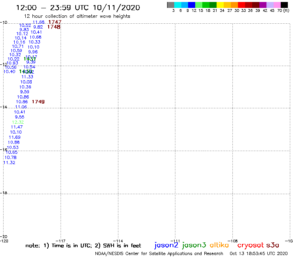Click wave height value 10.53
The width and height of the screenshot is (293, 257).
13,147
